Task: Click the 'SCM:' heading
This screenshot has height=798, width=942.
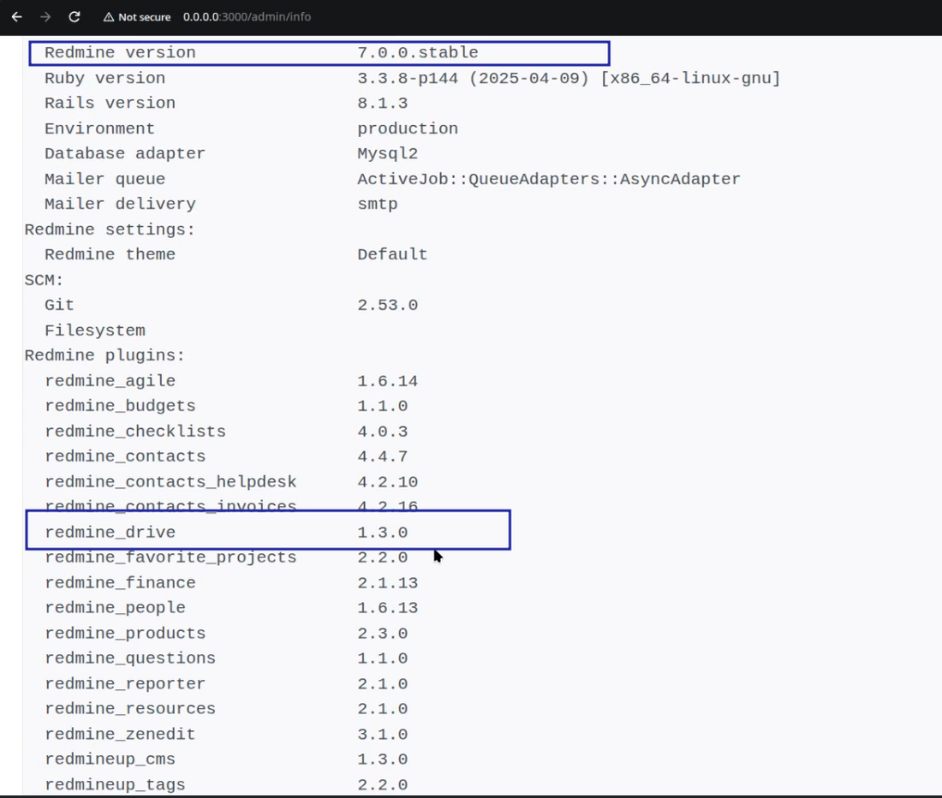Action: (x=44, y=280)
